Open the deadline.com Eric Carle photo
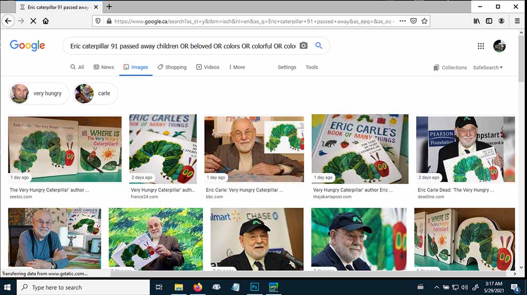The width and height of the screenshot is (527, 295). 465,149
